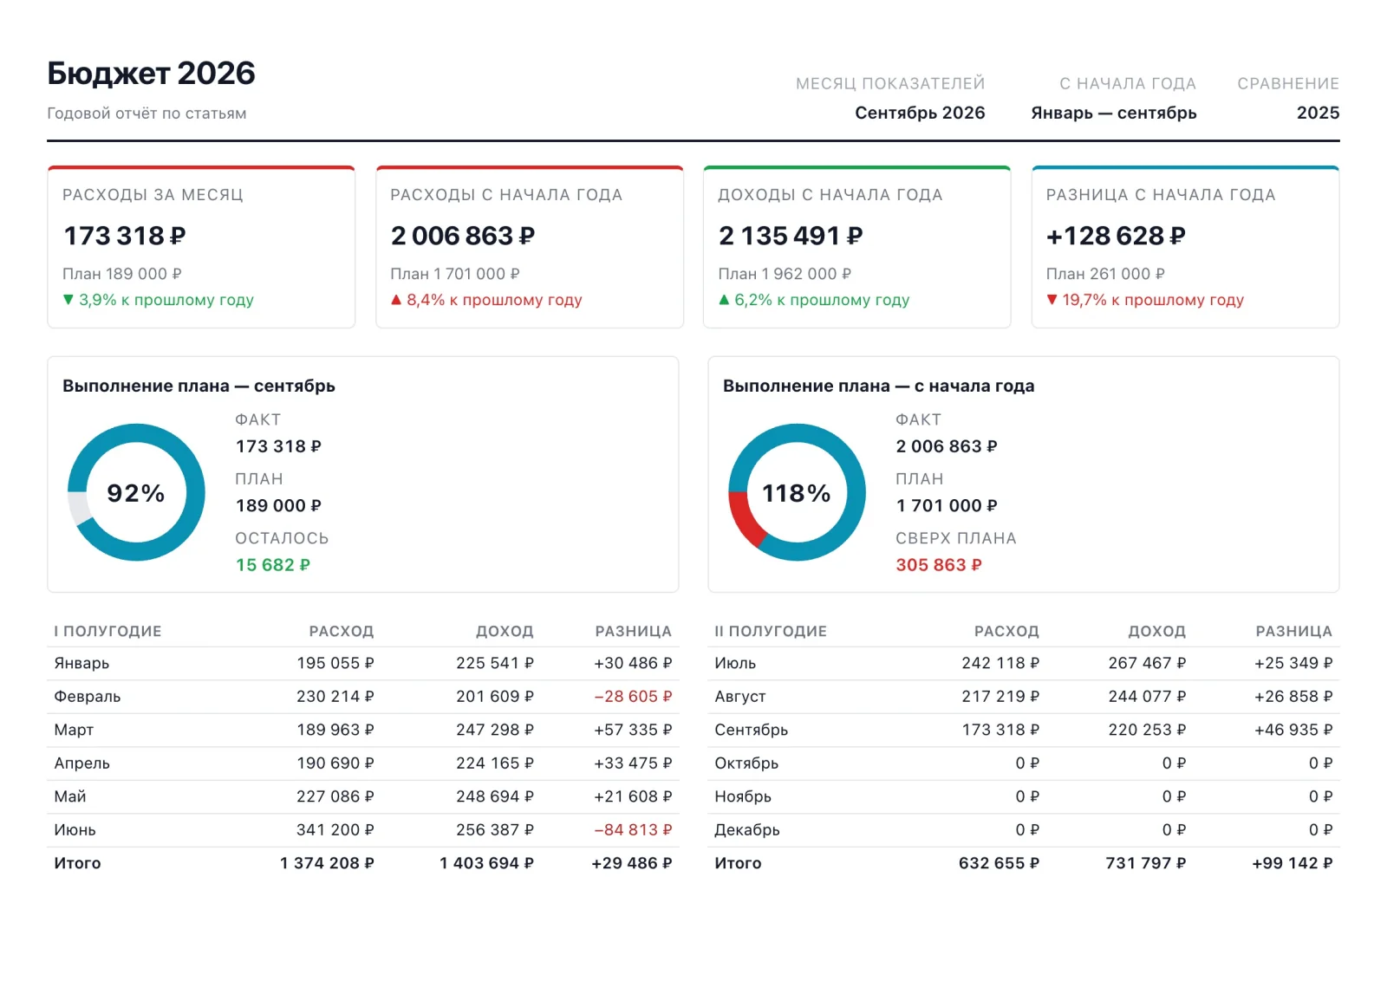
Task: Click the red down arrow beside 19,7%
Action: tap(1052, 300)
